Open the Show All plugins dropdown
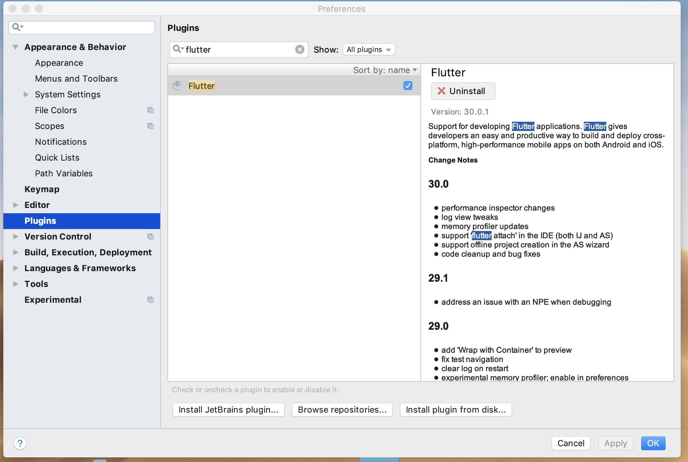The height and width of the screenshot is (462, 688). pyautogui.click(x=369, y=49)
